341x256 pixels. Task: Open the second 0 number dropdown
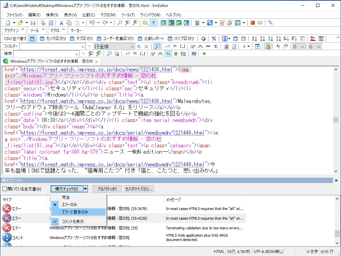[x=319, y=47]
